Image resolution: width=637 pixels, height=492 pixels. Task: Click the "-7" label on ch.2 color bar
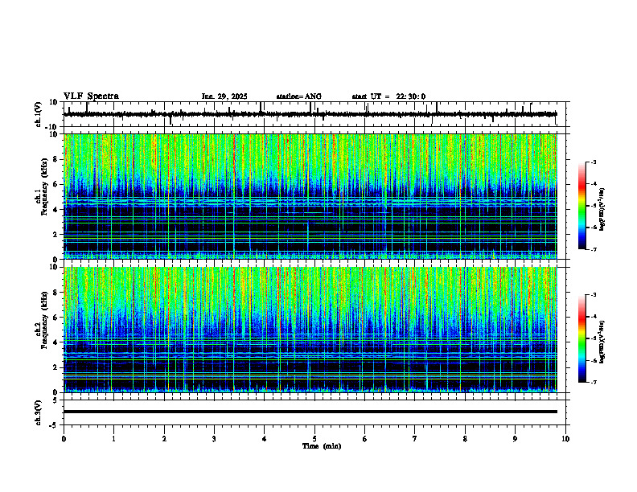click(593, 382)
